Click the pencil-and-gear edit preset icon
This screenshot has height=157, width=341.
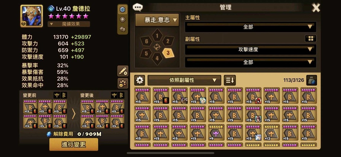(123, 71)
